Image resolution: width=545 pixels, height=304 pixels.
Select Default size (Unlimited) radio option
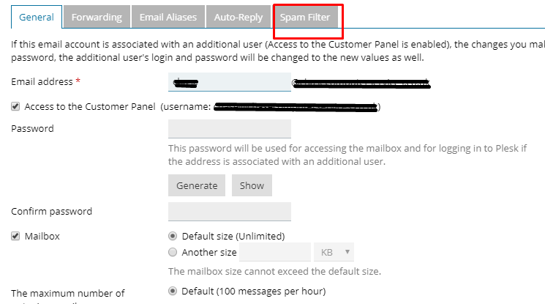[x=173, y=236]
